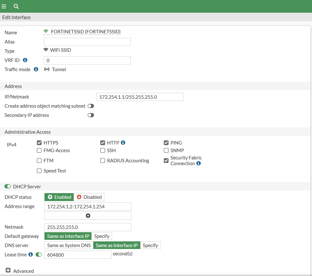Select DNS server Same as Interface IP
The width and height of the screenshot is (312, 276).
pyautogui.click(x=117, y=245)
